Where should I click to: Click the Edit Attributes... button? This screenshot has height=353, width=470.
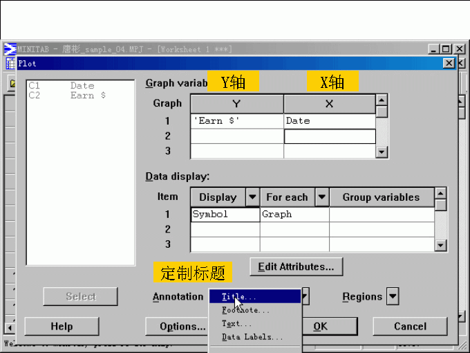296,266
